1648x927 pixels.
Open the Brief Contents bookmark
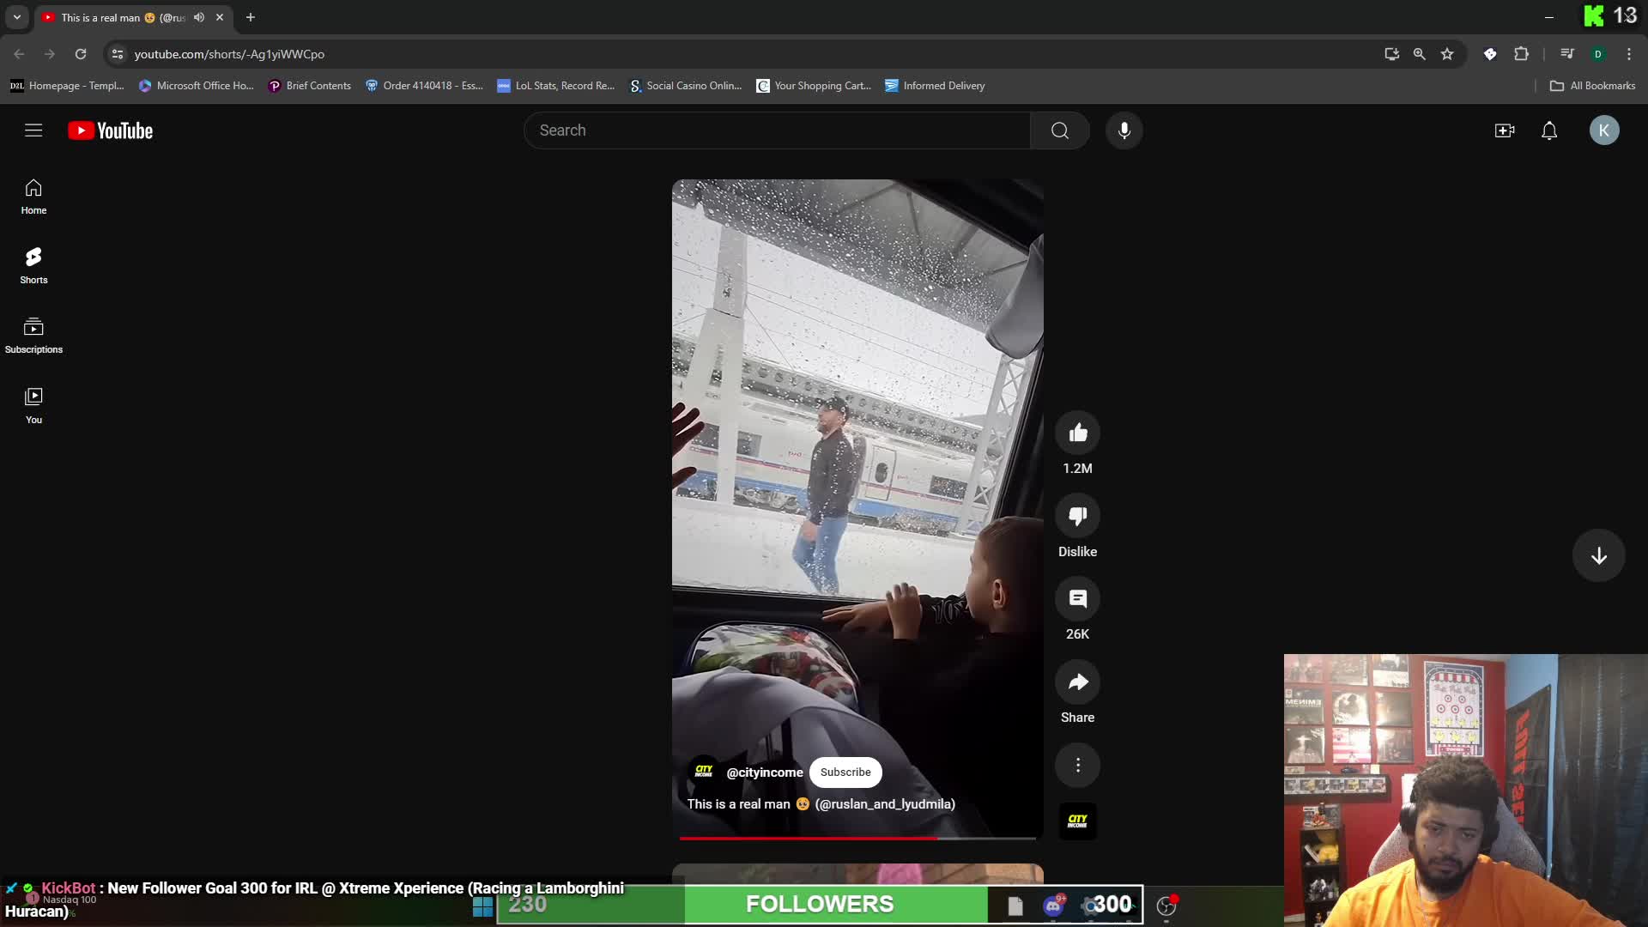click(x=310, y=86)
